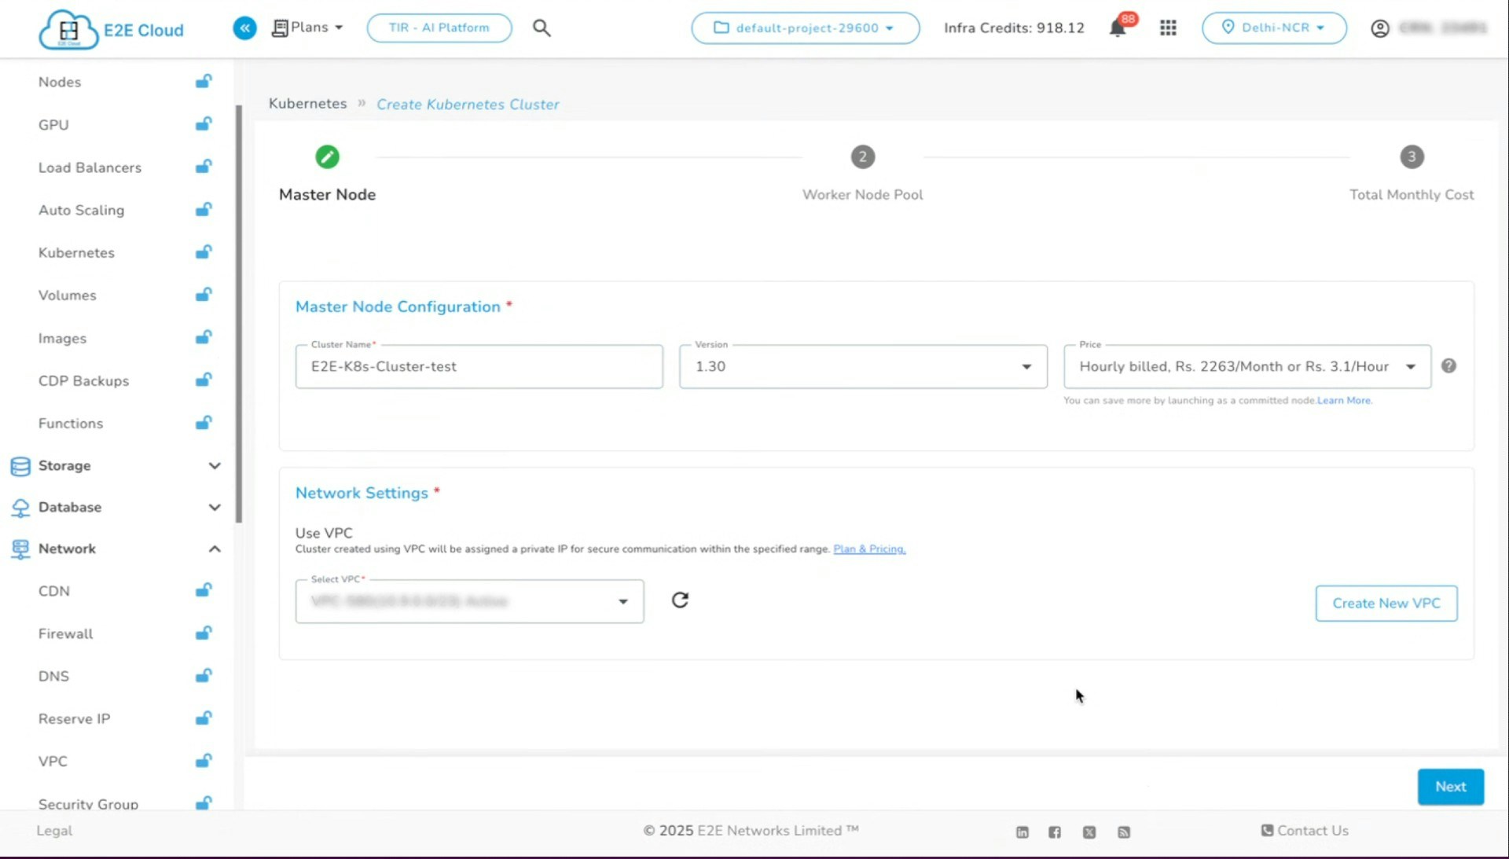This screenshot has width=1509, height=859.
Task: Open the default-project-29600 project selector
Action: pyautogui.click(x=805, y=28)
